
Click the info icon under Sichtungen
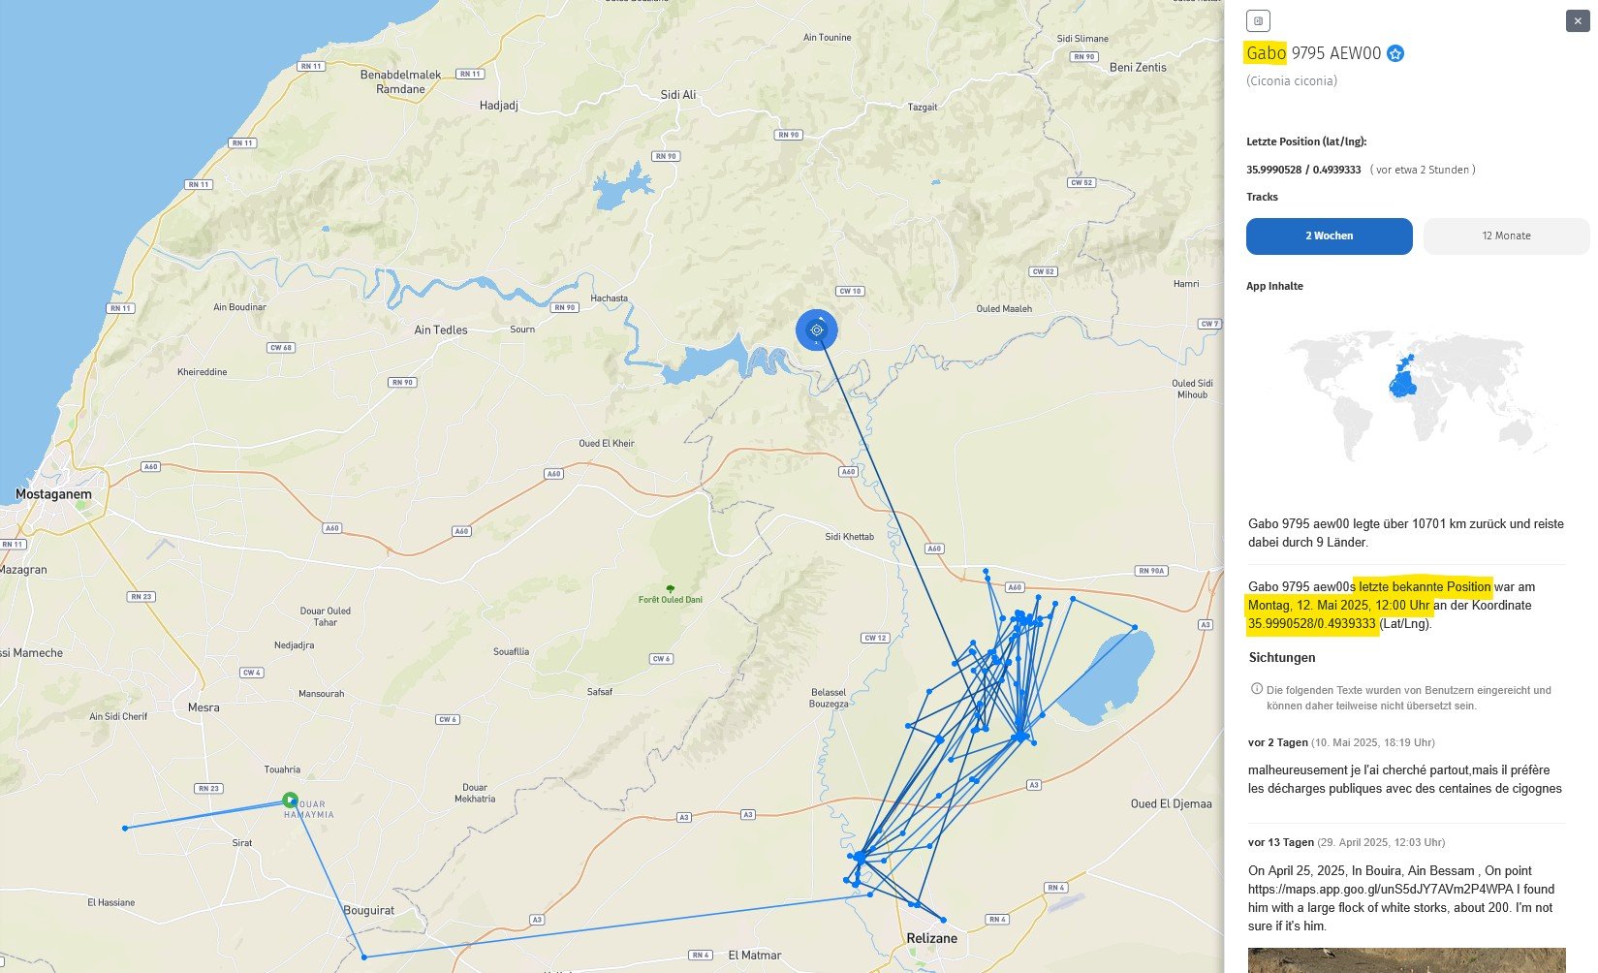point(1257,689)
